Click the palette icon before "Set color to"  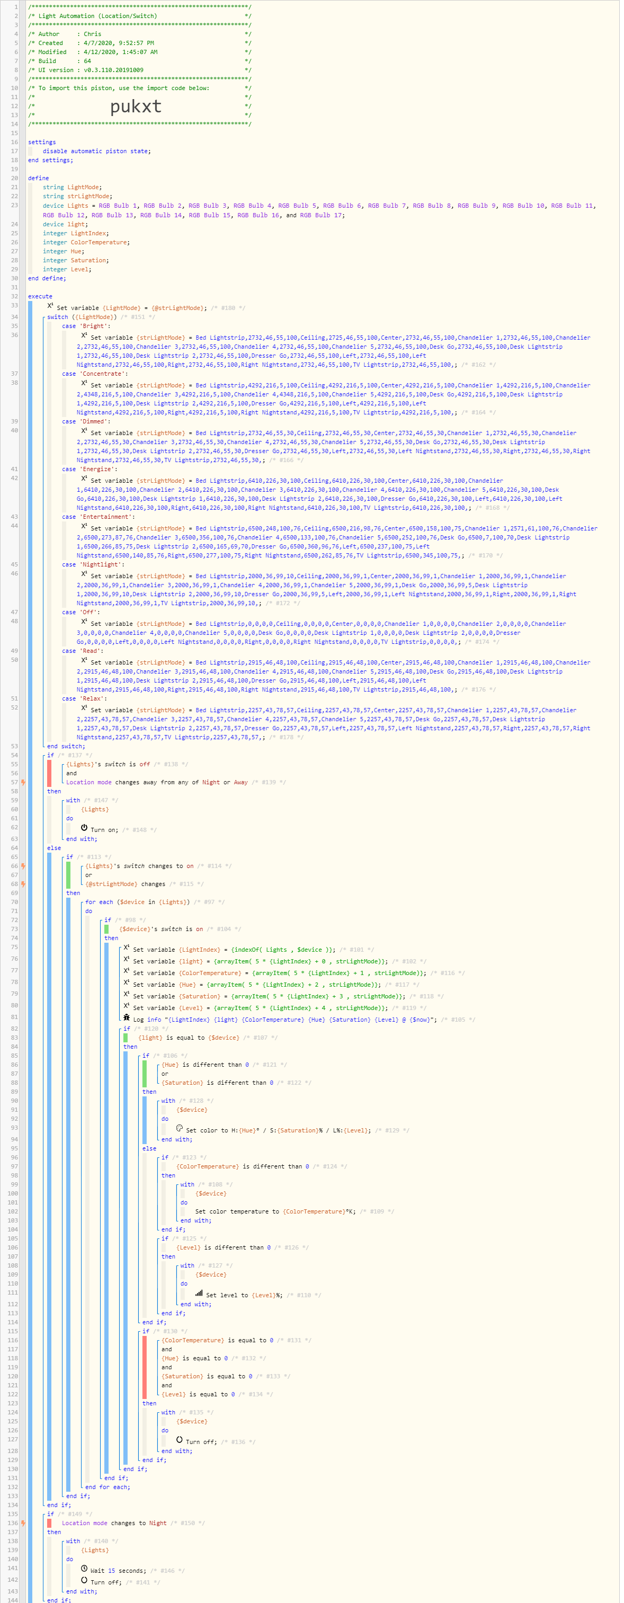[179, 1128]
